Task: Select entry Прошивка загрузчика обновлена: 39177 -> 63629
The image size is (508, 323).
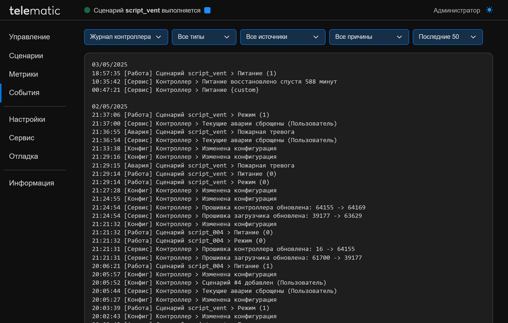Action: tap(227, 216)
